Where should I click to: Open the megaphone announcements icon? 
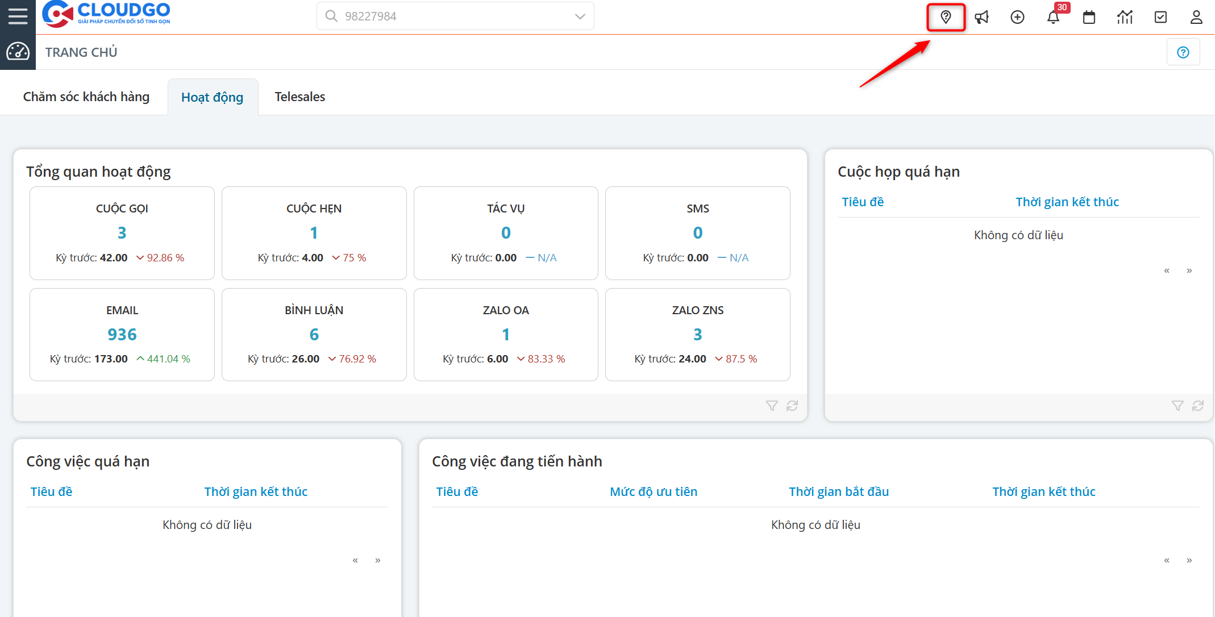pyautogui.click(x=981, y=17)
